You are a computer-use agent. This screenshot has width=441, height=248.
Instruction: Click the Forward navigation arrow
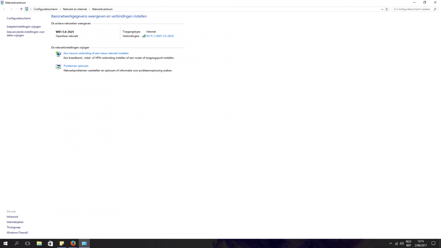[x=11, y=9]
